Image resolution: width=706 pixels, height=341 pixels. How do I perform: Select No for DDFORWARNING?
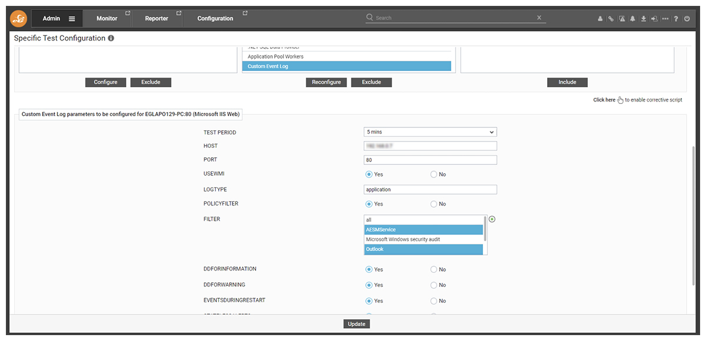click(x=434, y=285)
